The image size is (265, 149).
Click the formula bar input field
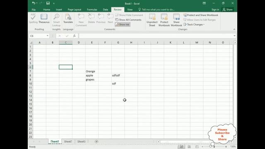156,36
